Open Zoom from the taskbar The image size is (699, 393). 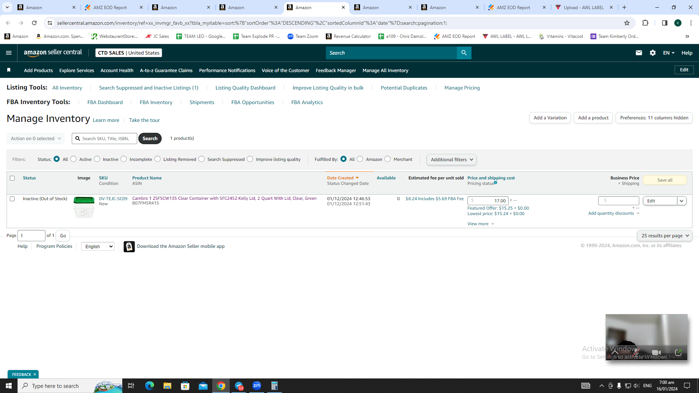pyautogui.click(x=257, y=386)
